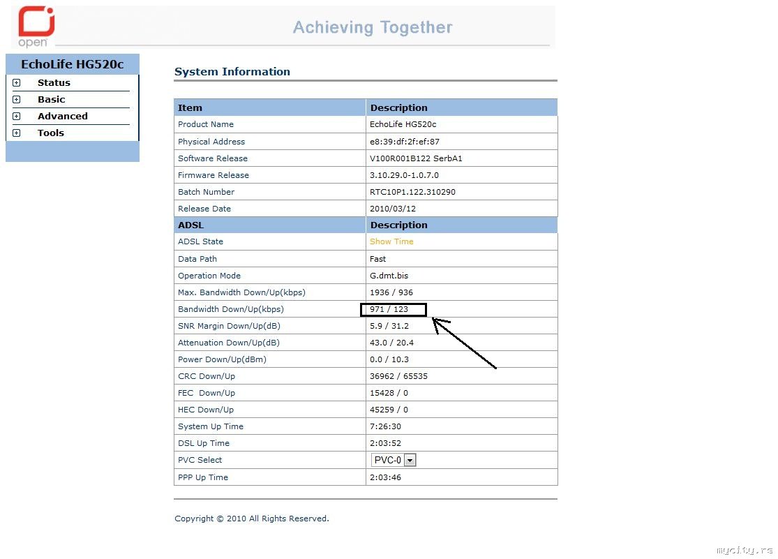Click the Operation Mode value G.dmt.bis
The height and width of the screenshot is (559, 778).
point(389,276)
